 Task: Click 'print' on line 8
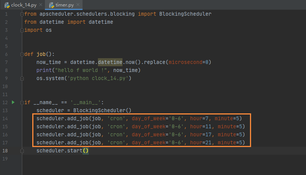44,70
